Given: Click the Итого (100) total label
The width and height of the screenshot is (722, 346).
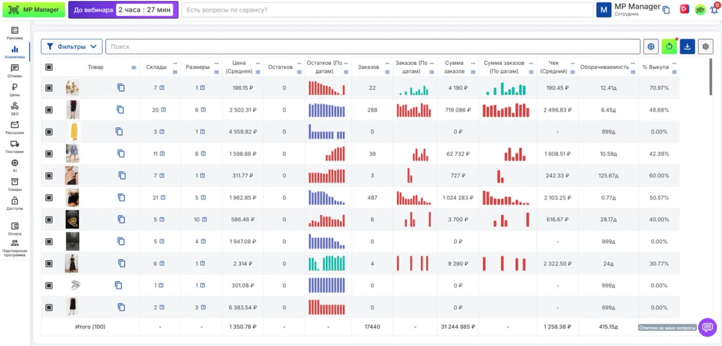Looking at the screenshot, I should [90, 327].
